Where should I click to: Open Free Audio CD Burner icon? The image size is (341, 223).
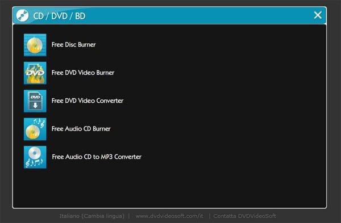tap(35, 129)
